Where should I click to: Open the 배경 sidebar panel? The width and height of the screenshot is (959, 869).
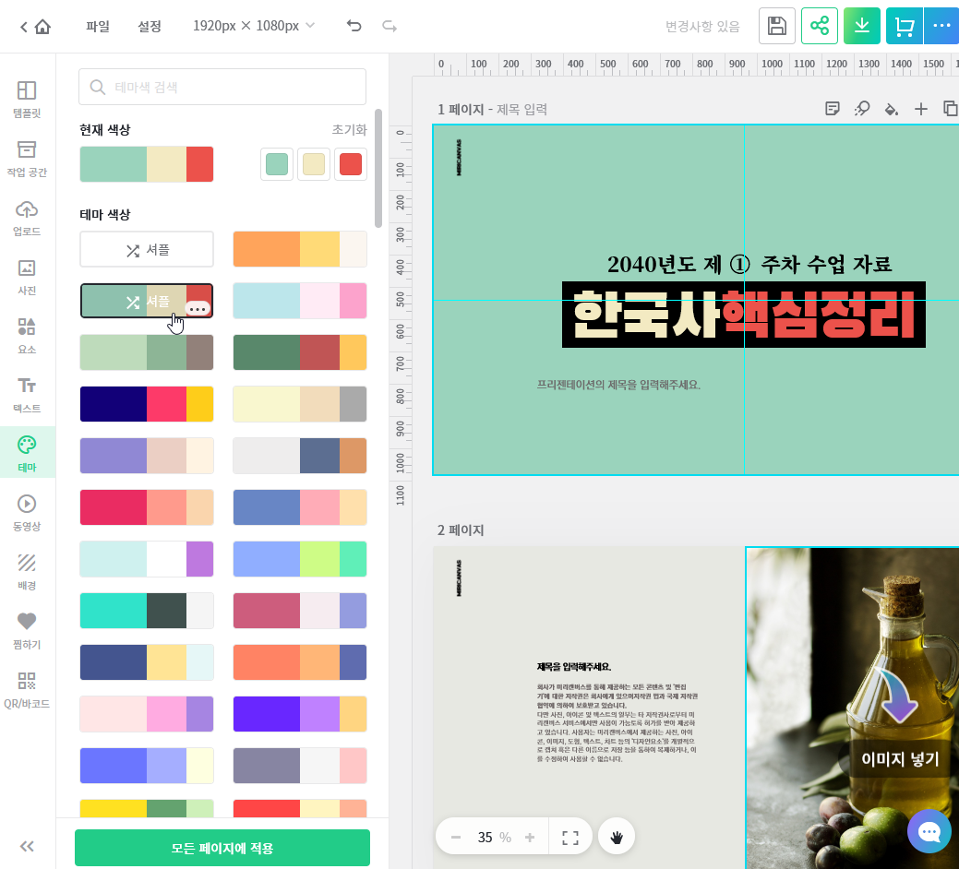(x=27, y=572)
